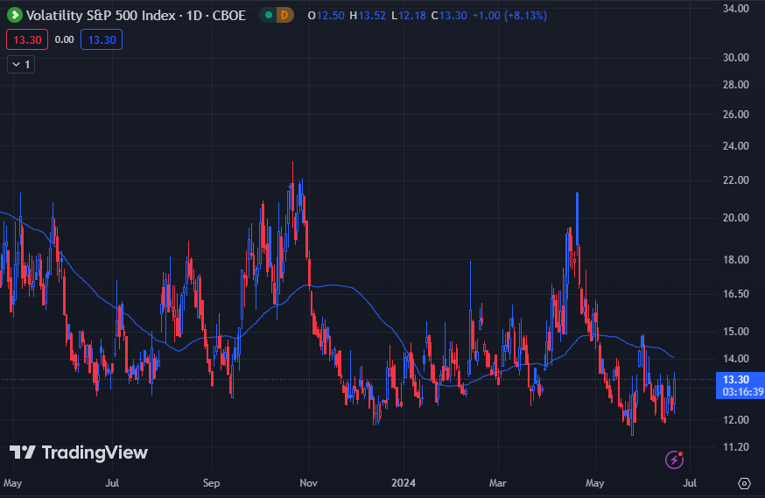Click the 16.50 price axis label

tap(736, 293)
